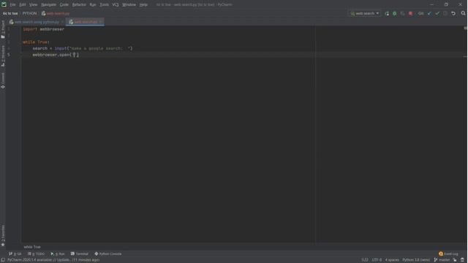Open the Edit menu
Screen dimensions: 468x263
[23, 4]
